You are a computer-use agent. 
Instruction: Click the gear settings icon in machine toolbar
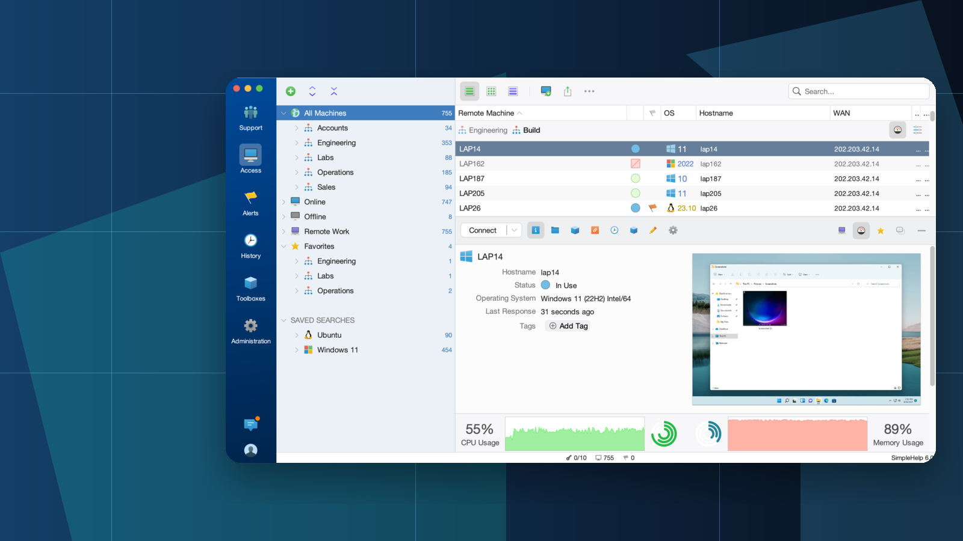point(673,230)
